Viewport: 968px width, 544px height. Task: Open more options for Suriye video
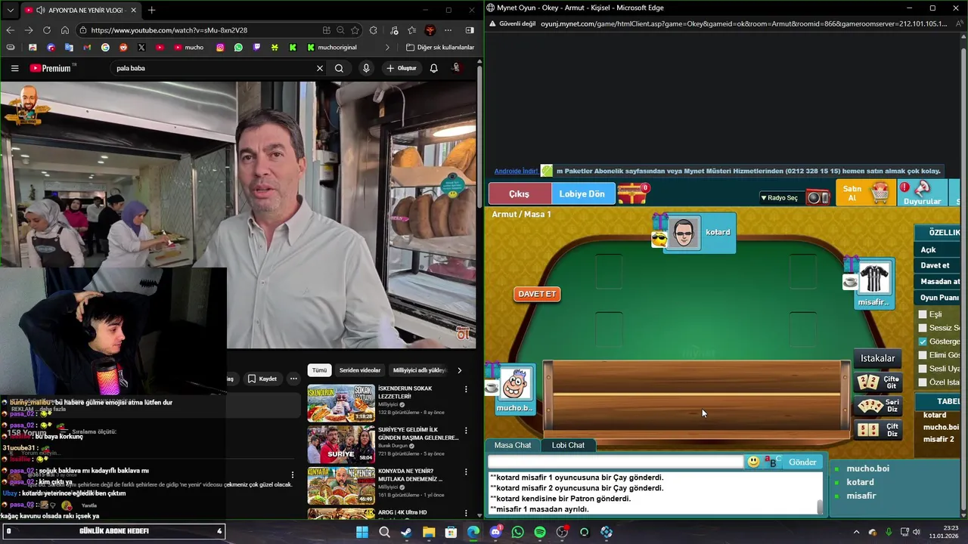(x=466, y=431)
